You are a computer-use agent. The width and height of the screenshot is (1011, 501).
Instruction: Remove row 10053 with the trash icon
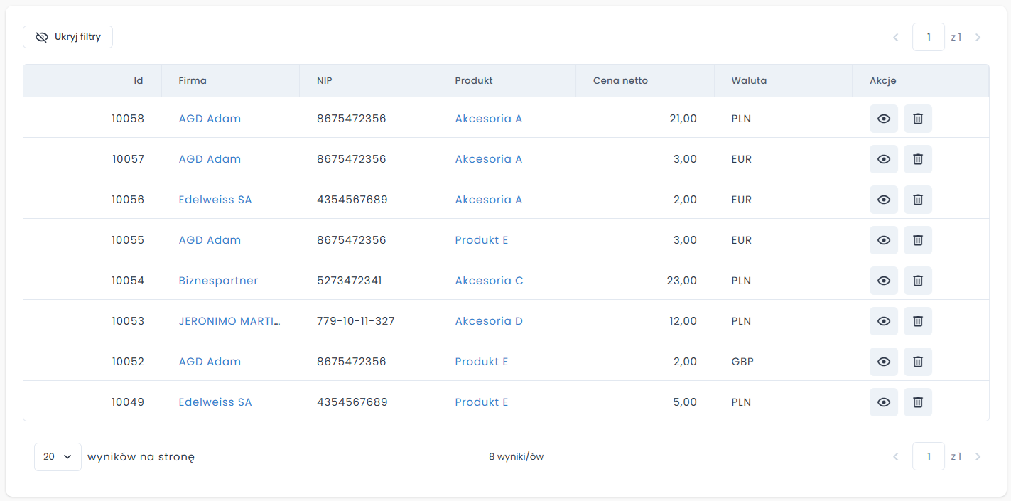coord(917,321)
